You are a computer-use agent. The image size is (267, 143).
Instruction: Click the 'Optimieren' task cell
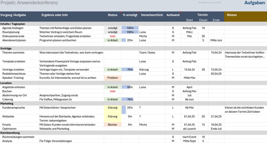point(19,129)
